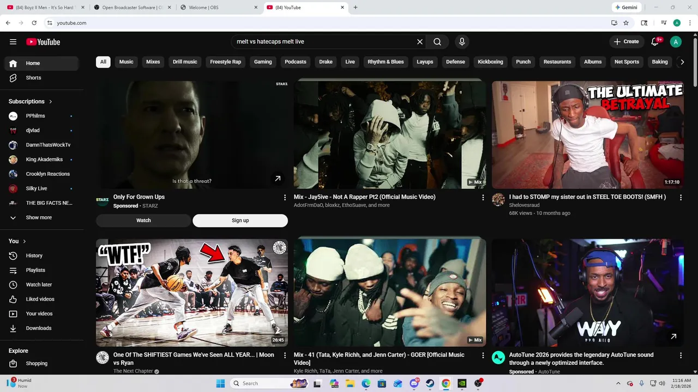Open Chrome from the Windows taskbar
The image size is (698, 392).
click(x=446, y=383)
